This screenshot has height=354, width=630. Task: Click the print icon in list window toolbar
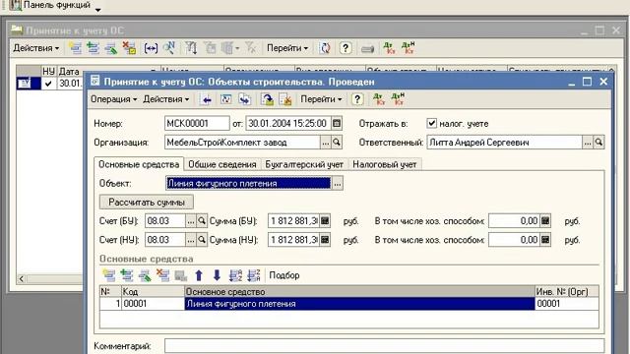(367, 49)
